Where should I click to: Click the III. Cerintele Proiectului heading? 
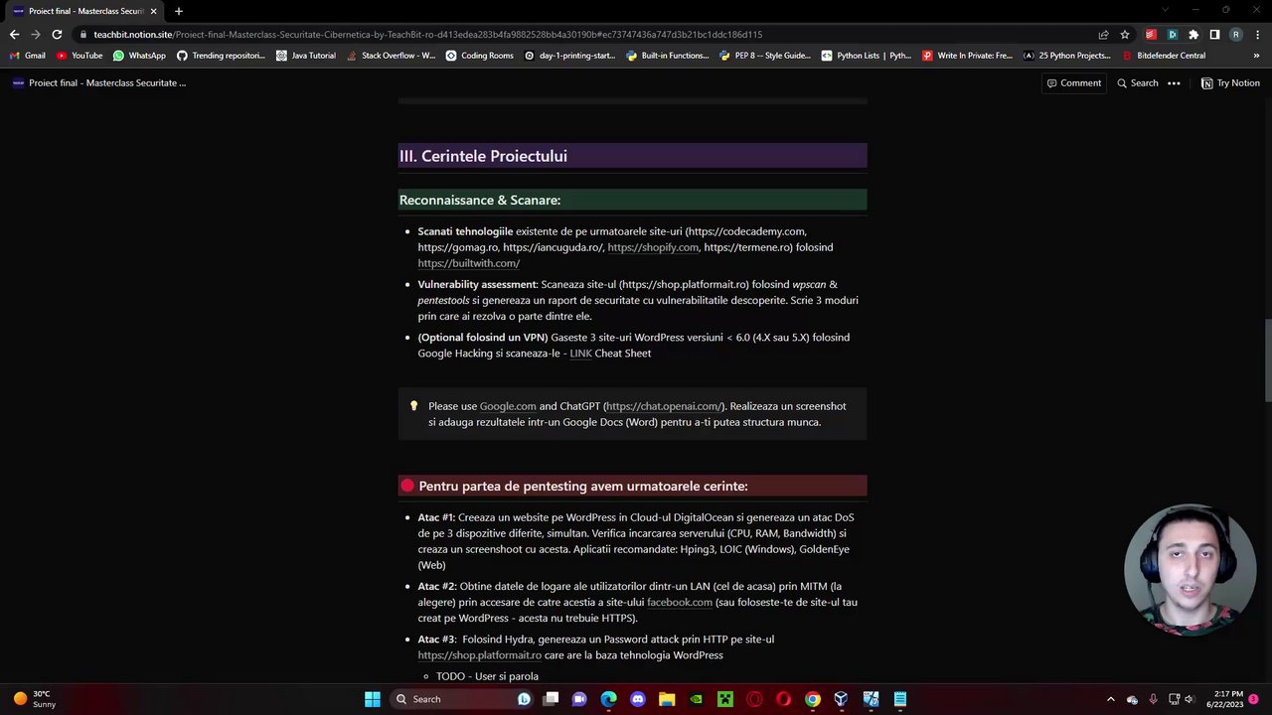tap(483, 156)
